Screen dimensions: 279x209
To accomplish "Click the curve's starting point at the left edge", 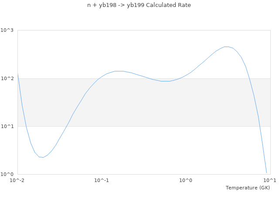I will [x=17, y=74].
